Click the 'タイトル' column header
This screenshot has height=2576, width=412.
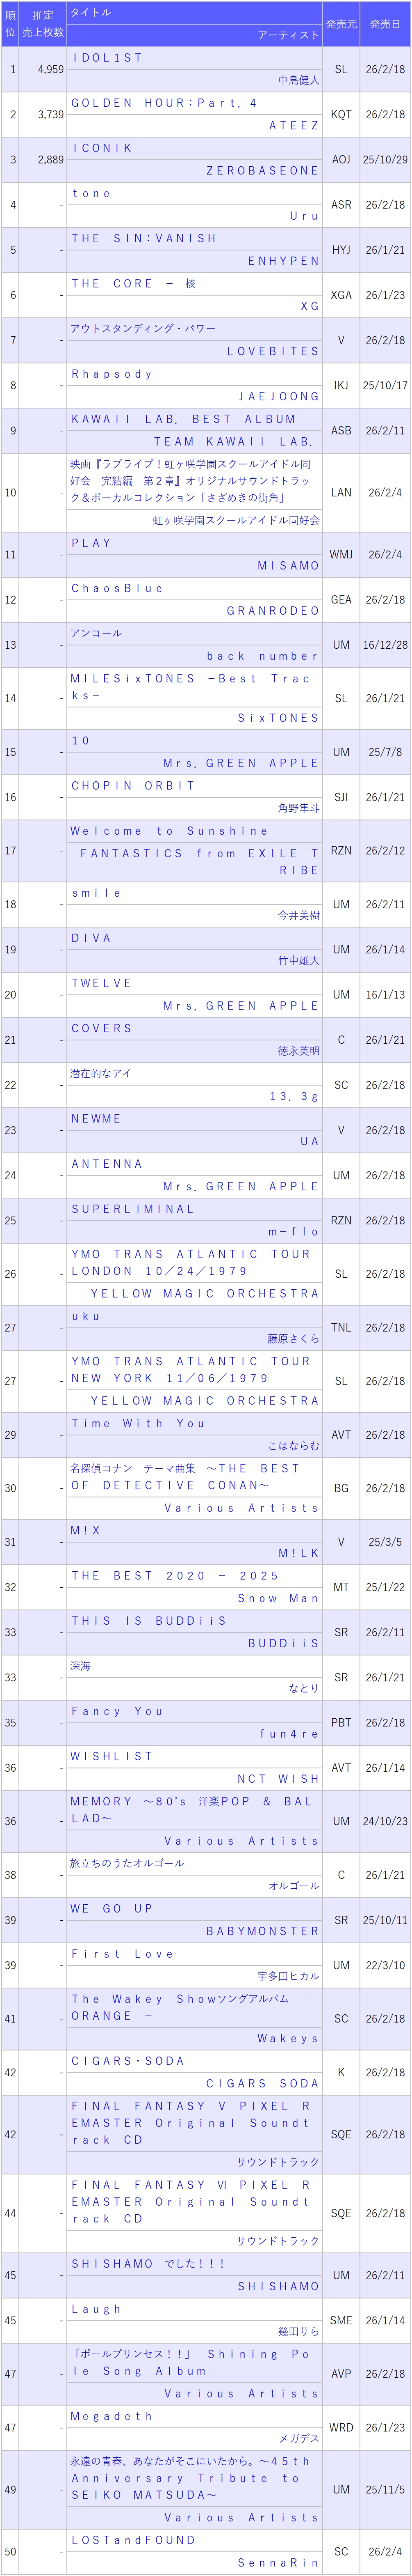click(90, 12)
